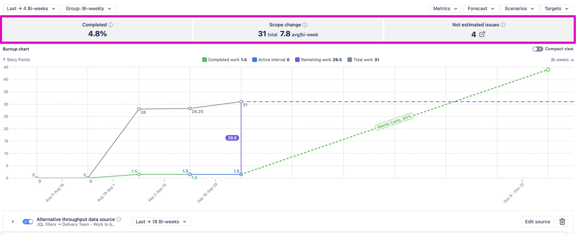Click the total work data point labeled 28

(x=139, y=109)
